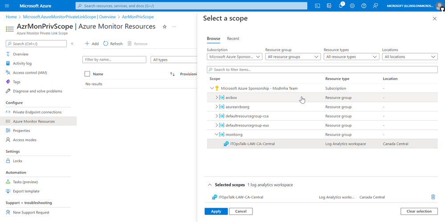Open the Resource types dropdown

[x=351, y=56]
